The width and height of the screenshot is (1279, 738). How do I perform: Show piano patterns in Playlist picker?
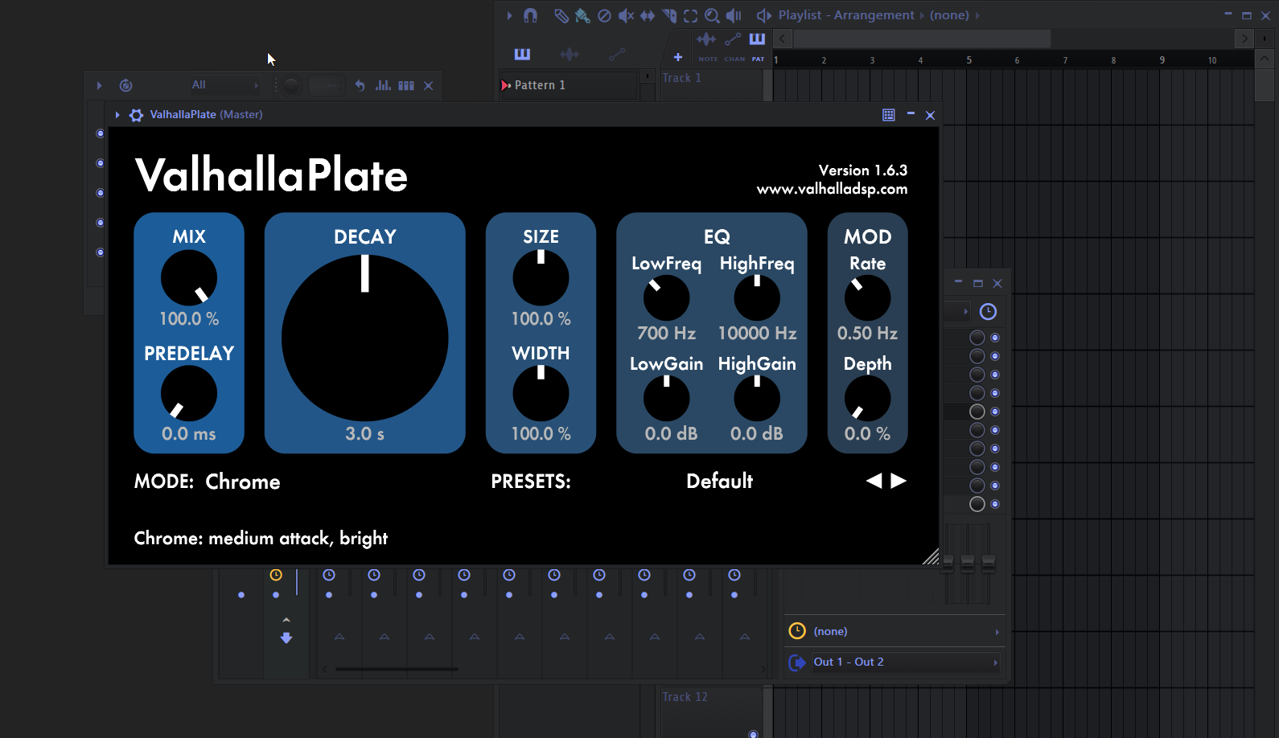[522, 54]
